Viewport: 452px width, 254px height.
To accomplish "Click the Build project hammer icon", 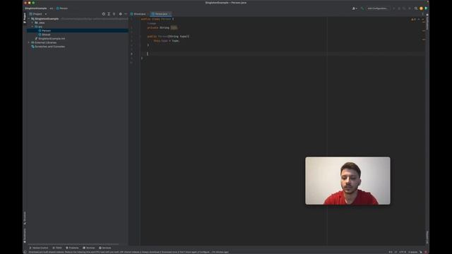I will (362, 8).
